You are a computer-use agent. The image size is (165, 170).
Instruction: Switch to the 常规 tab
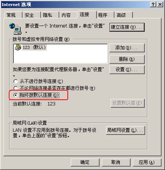pyautogui.click(x=13, y=15)
